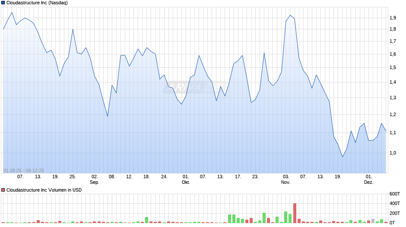Click the '24.' September date label
The width and height of the screenshot is (406, 227).
tap(164, 177)
